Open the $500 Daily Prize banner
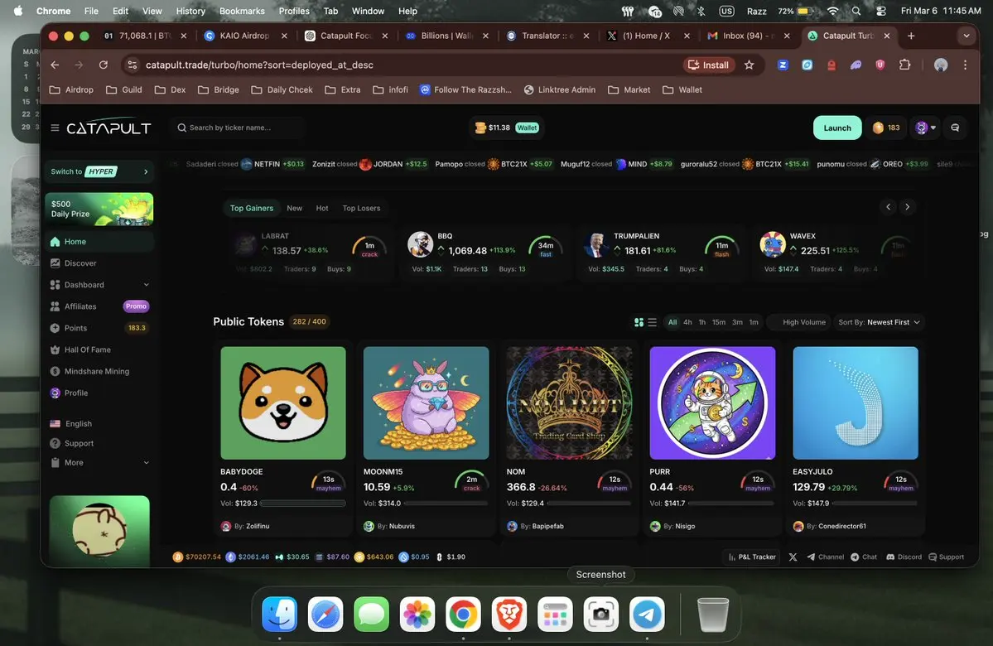The image size is (993, 646). click(x=99, y=209)
